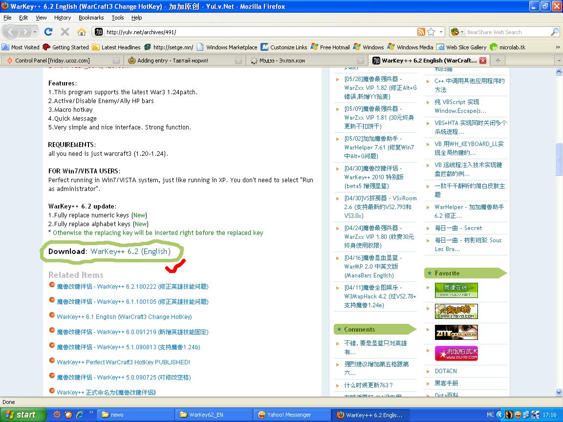Viewport: 563px width, 422px height.
Task: Switch to the news folder taskbar button
Action: tap(137, 415)
